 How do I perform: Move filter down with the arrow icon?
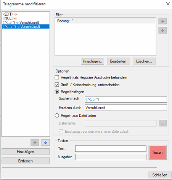[162, 31]
